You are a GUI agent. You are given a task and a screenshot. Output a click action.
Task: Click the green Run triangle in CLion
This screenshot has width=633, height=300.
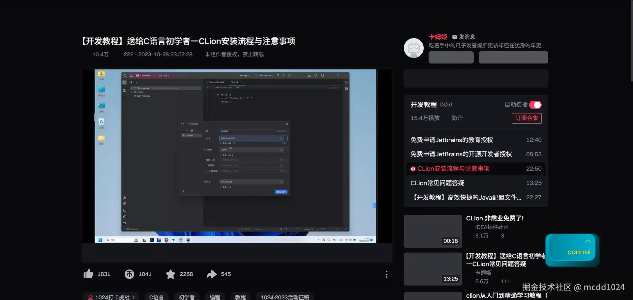pos(284,75)
